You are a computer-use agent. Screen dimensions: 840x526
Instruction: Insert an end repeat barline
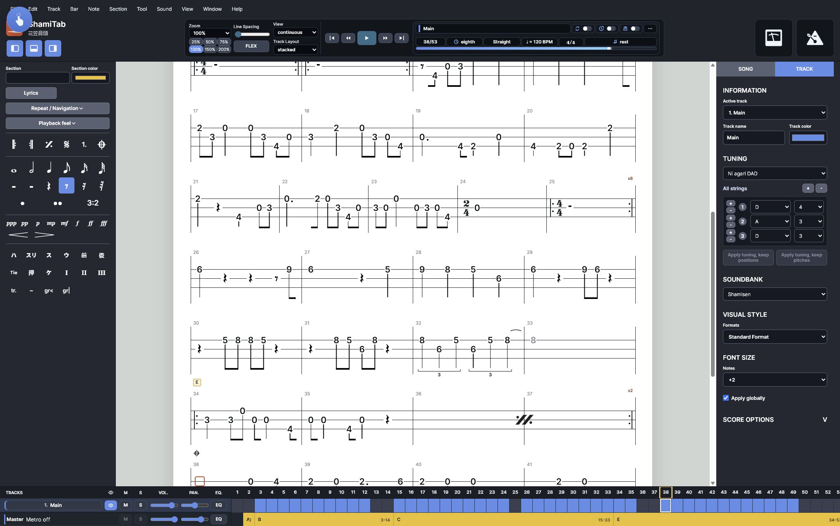31,144
